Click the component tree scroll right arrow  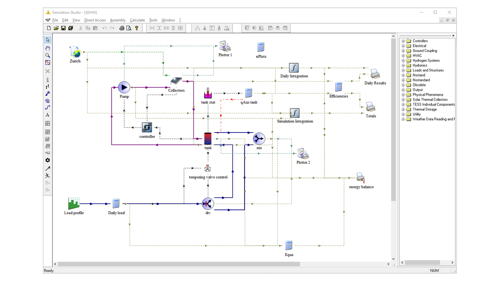point(452,263)
